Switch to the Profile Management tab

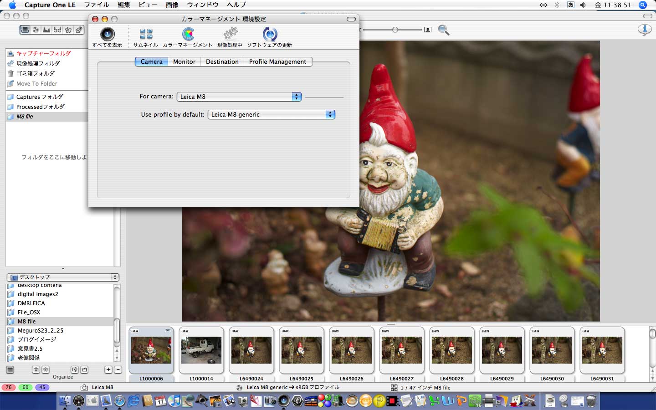(x=278, y=61)
